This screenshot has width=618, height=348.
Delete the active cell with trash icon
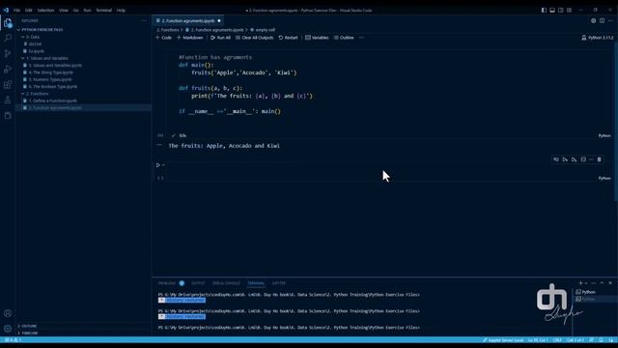599,159
